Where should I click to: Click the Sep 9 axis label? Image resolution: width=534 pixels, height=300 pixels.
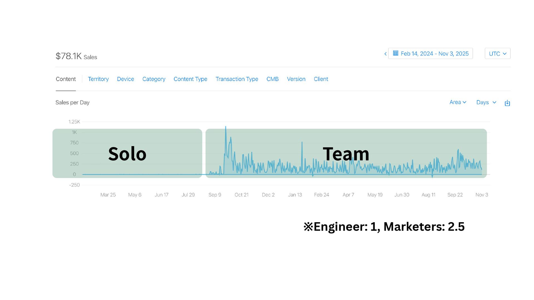click(x=215, y=195)
